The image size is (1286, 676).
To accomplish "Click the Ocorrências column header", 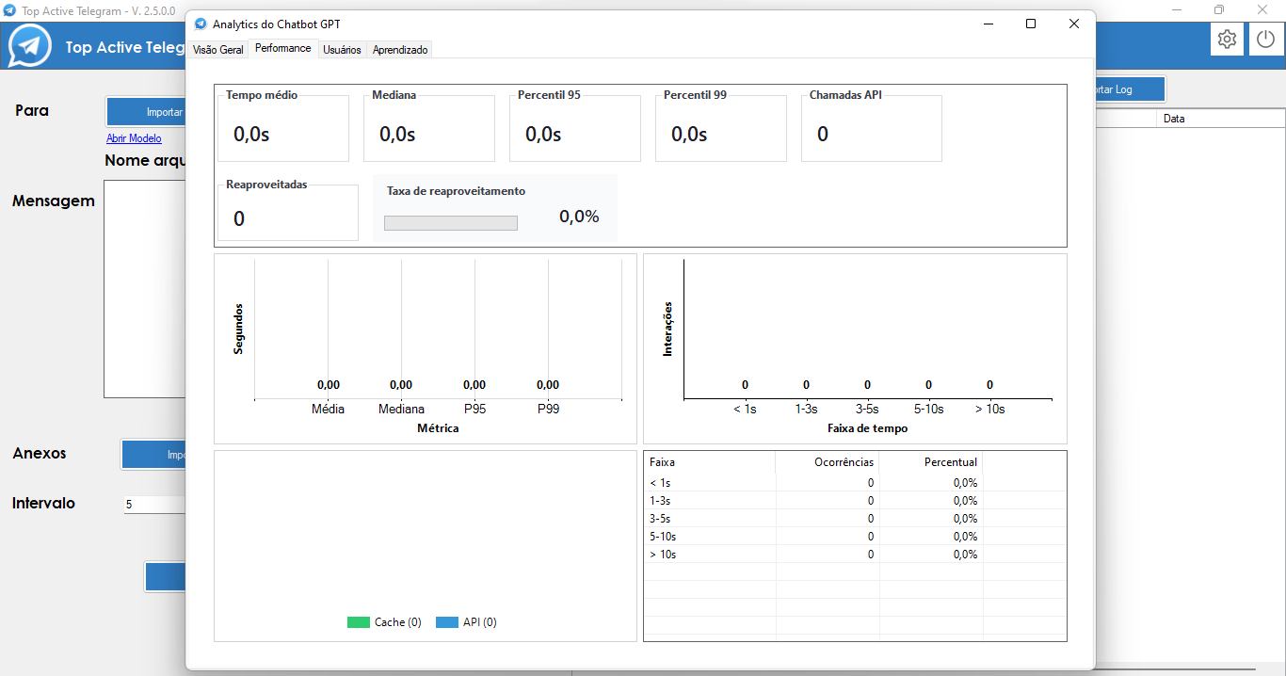I will [828, 462].
